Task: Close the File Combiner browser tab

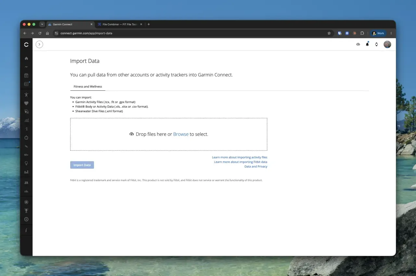Action: tap(141, 24)
